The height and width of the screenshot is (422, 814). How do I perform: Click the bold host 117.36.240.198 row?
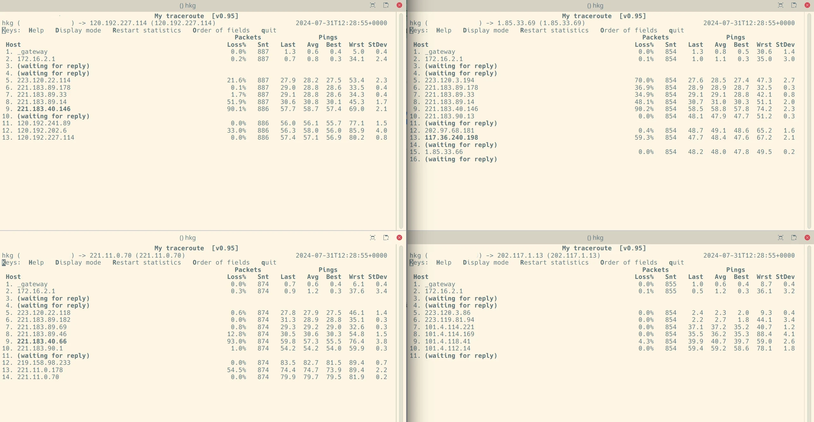click(452, 138)
